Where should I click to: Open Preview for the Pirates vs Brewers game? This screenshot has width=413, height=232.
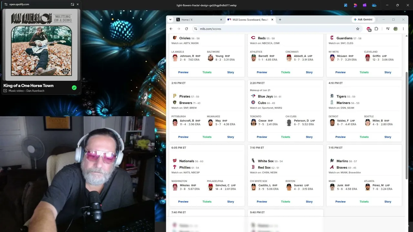[183, 137]
